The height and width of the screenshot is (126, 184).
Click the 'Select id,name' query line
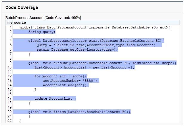tap(96, 45)
